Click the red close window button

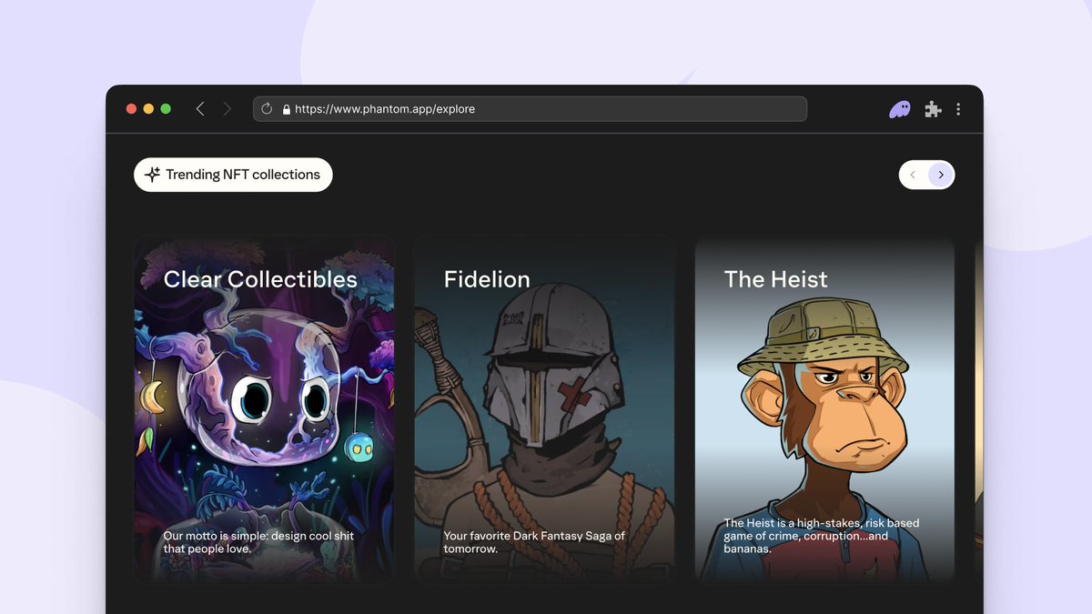(x=131, y=109)
